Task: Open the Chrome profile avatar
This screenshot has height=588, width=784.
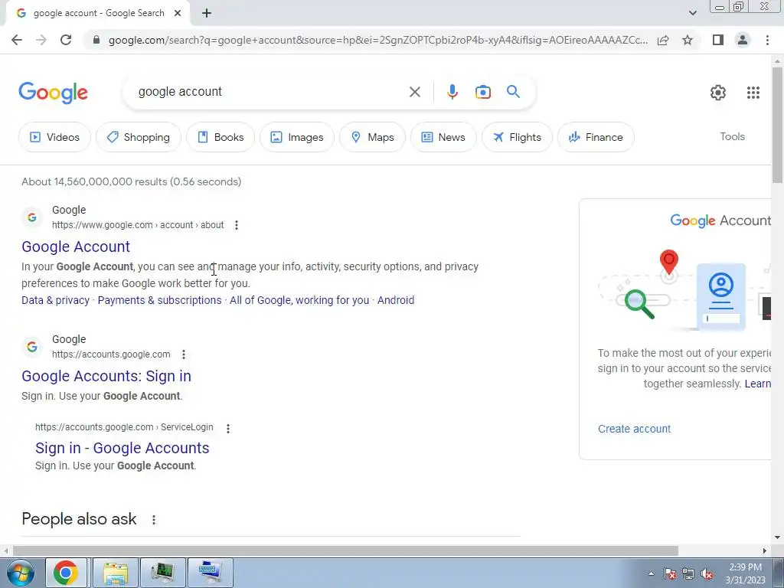Action: click(x=743, y=40)
